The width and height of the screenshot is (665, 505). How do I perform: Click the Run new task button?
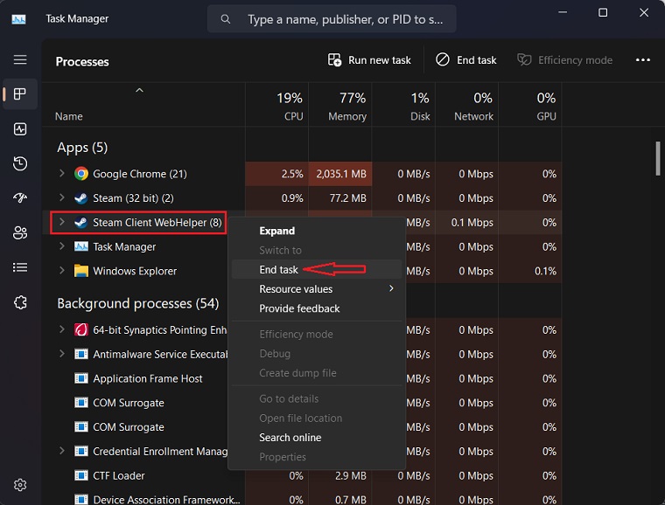coord(369,60)
